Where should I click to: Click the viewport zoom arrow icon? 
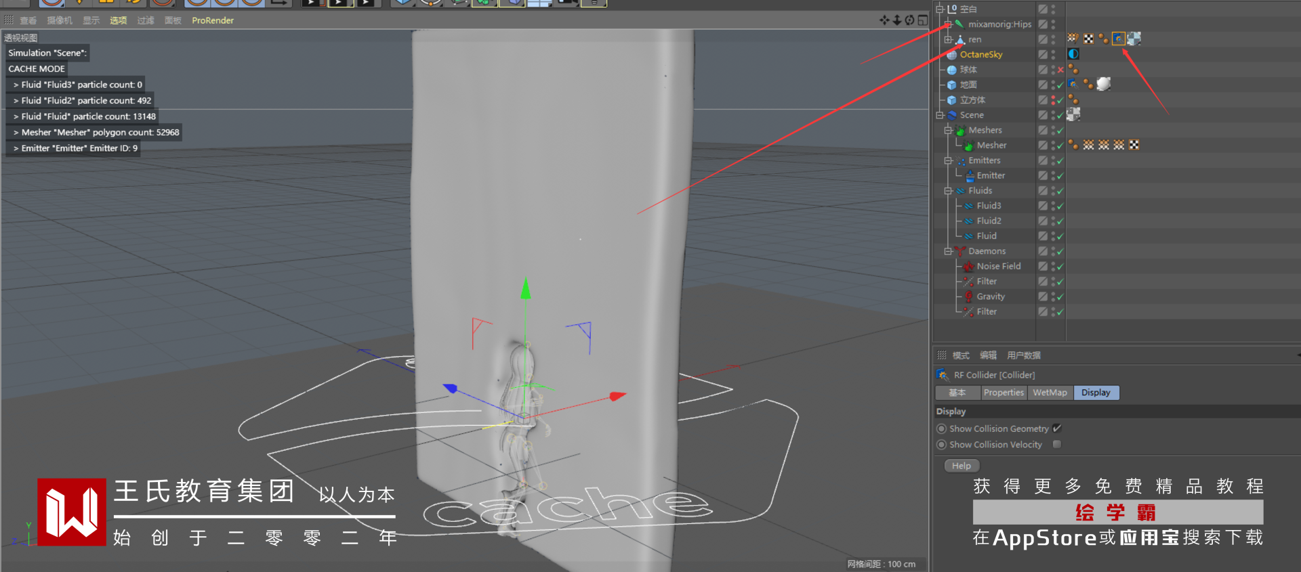[897, 20]
